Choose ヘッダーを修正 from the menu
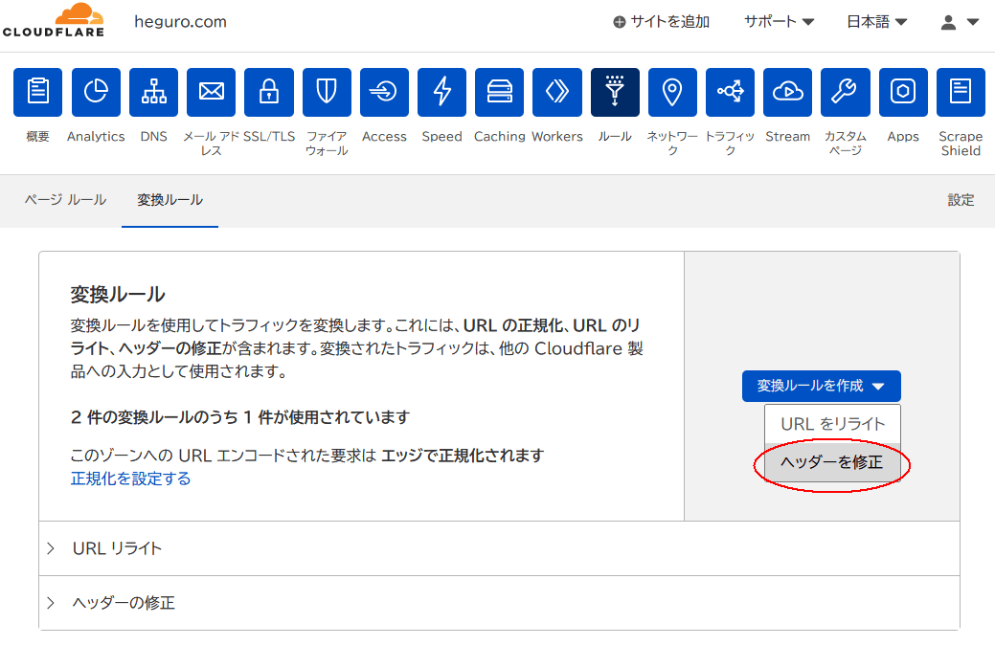995x646 pixels. coord(832,462)
